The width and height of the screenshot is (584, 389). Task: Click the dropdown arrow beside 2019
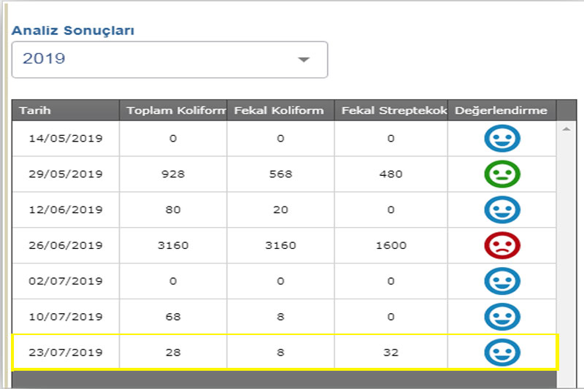pos(304,60)
